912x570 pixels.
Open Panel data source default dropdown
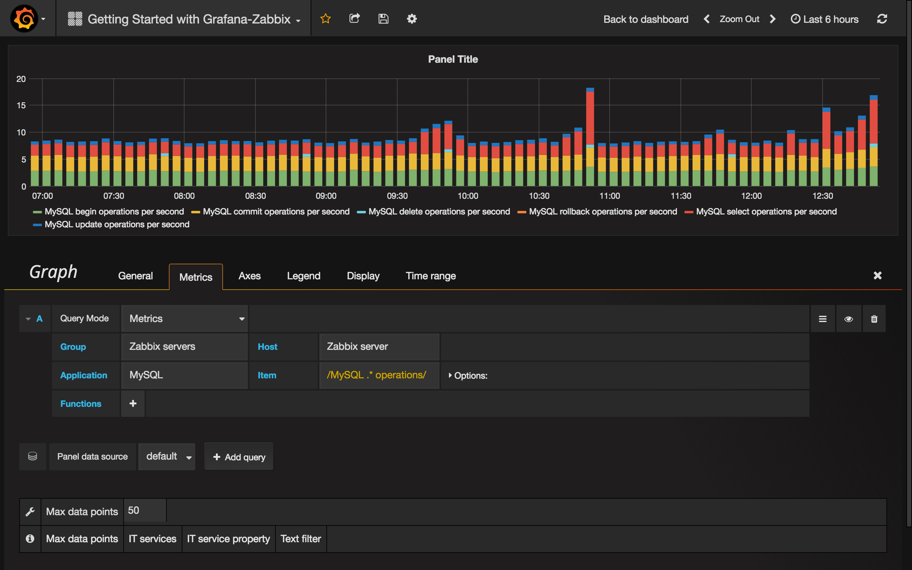(x=167, y=456)
